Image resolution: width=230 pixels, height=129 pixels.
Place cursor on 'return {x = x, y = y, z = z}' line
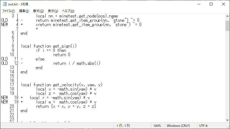coord(66,106)
